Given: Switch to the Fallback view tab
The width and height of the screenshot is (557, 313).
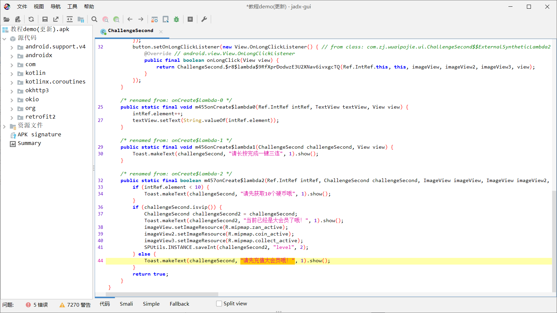Looking at the screenshot, I should click(179, 304).
